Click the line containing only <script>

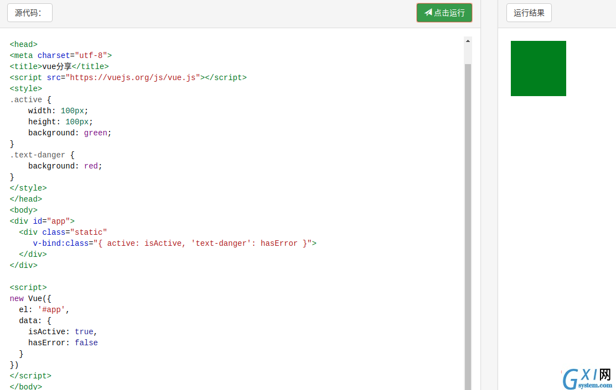28,287
